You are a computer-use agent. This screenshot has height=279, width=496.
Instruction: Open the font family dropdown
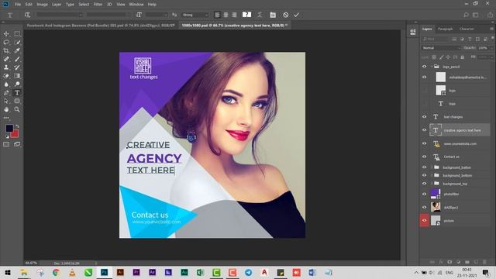60,15
